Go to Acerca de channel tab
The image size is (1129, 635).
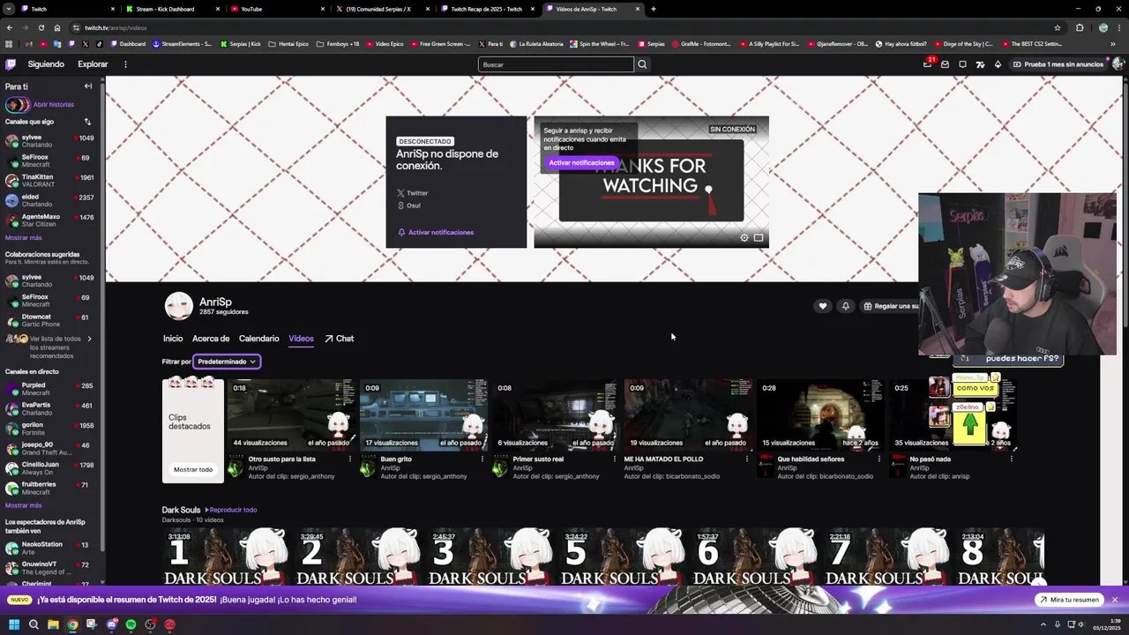211,339
